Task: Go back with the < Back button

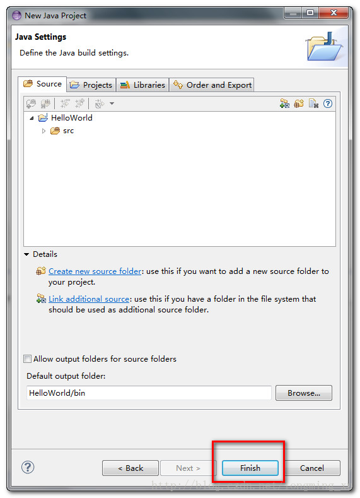Action: pos(131,468)
